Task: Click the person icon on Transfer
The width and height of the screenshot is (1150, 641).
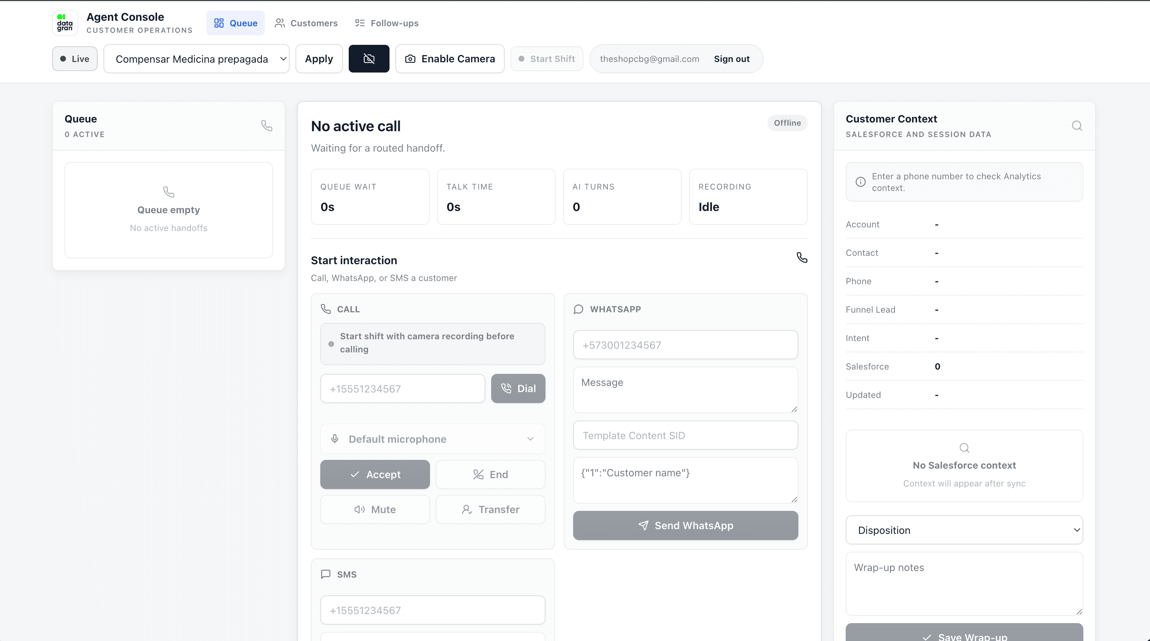Action: pyautogui.click(x=467, y=509)
